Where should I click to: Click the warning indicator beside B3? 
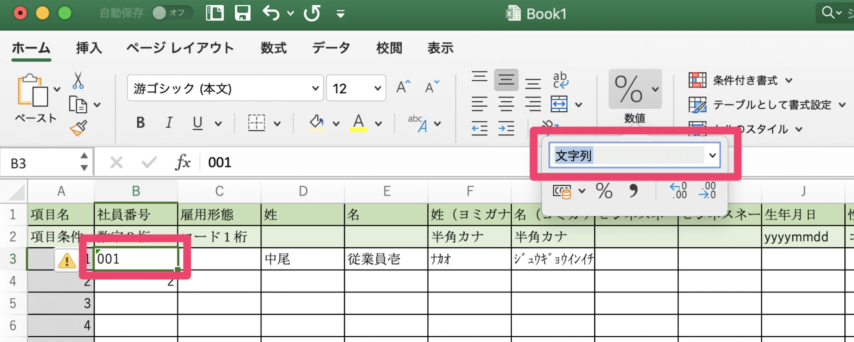pos(67,261)
